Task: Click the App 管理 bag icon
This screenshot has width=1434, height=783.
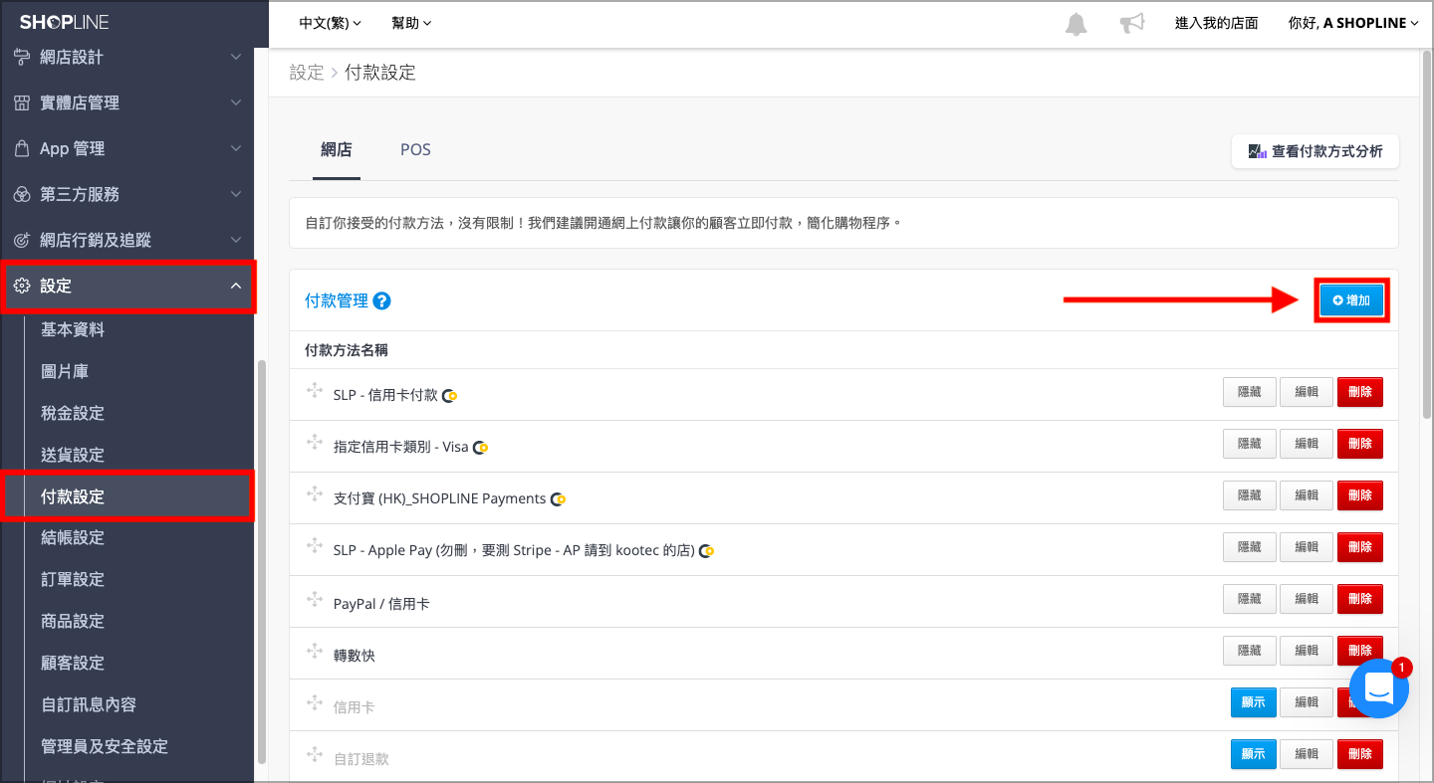Action: [21, 148]
